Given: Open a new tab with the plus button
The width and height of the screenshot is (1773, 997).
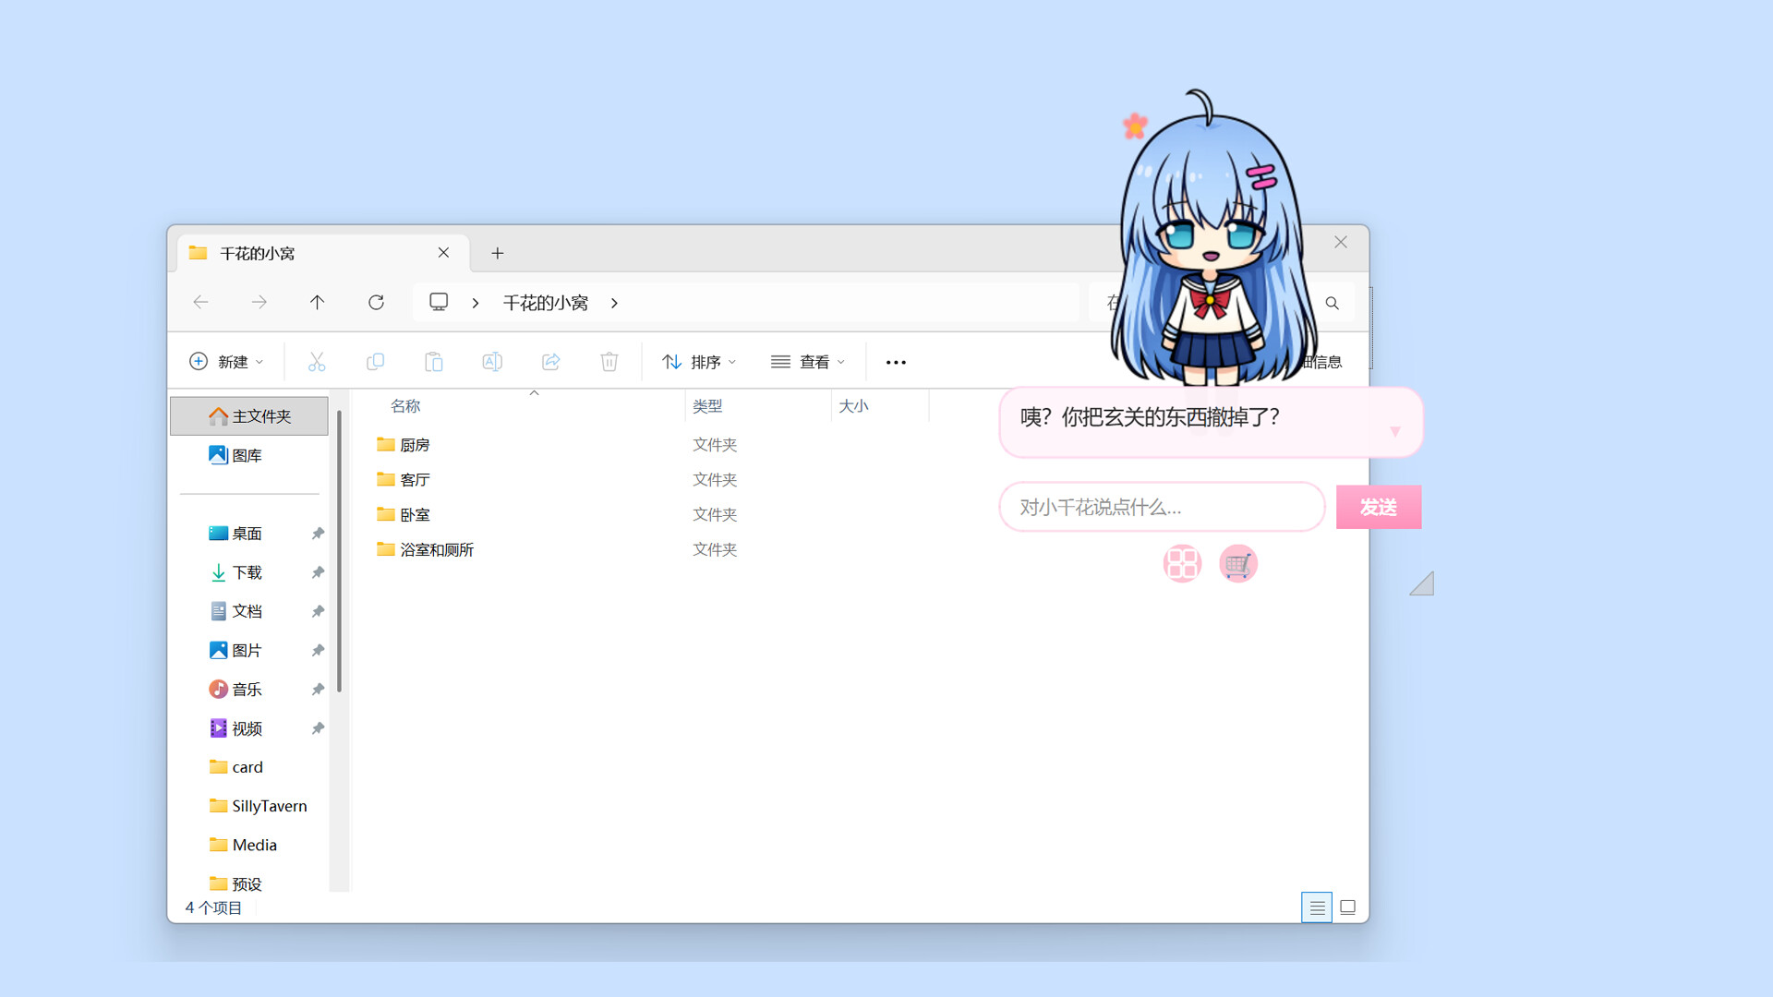Looking at the screenshot, I should coord(498,252).
